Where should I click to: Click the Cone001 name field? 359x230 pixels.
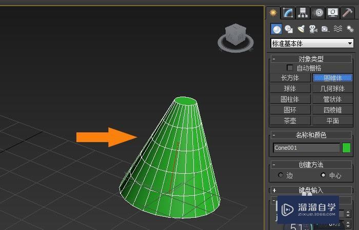click(x=306, y=148)
